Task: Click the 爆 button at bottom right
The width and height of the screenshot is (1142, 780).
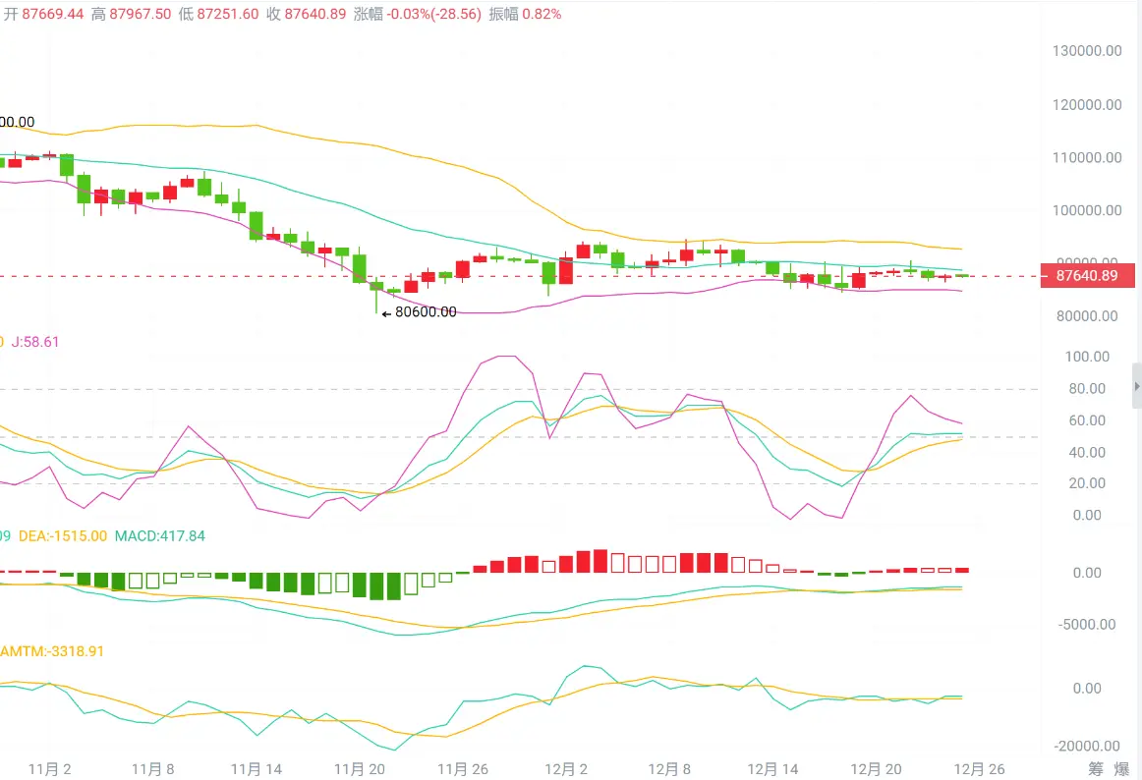Action: coord(1122,769)
